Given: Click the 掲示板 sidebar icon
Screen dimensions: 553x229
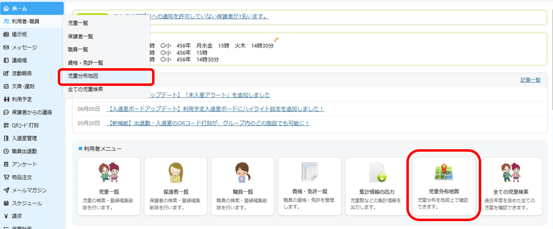Looking at the screenshot, I should [x=6, y=34].
